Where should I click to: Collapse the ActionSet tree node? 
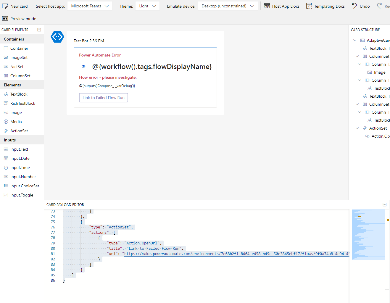[x=357, y=128]
